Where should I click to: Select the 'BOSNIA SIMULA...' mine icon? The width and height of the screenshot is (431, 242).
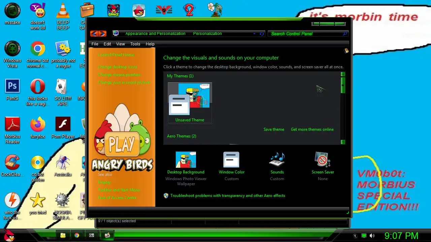tap(63, 206)
